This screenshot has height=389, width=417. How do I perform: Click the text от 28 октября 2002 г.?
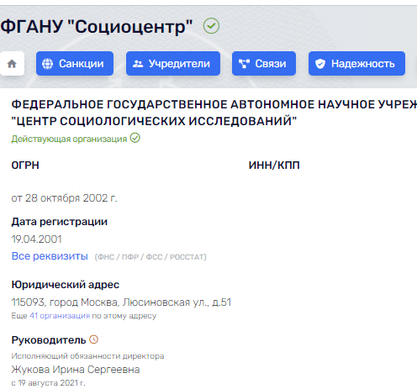(64, 198)
